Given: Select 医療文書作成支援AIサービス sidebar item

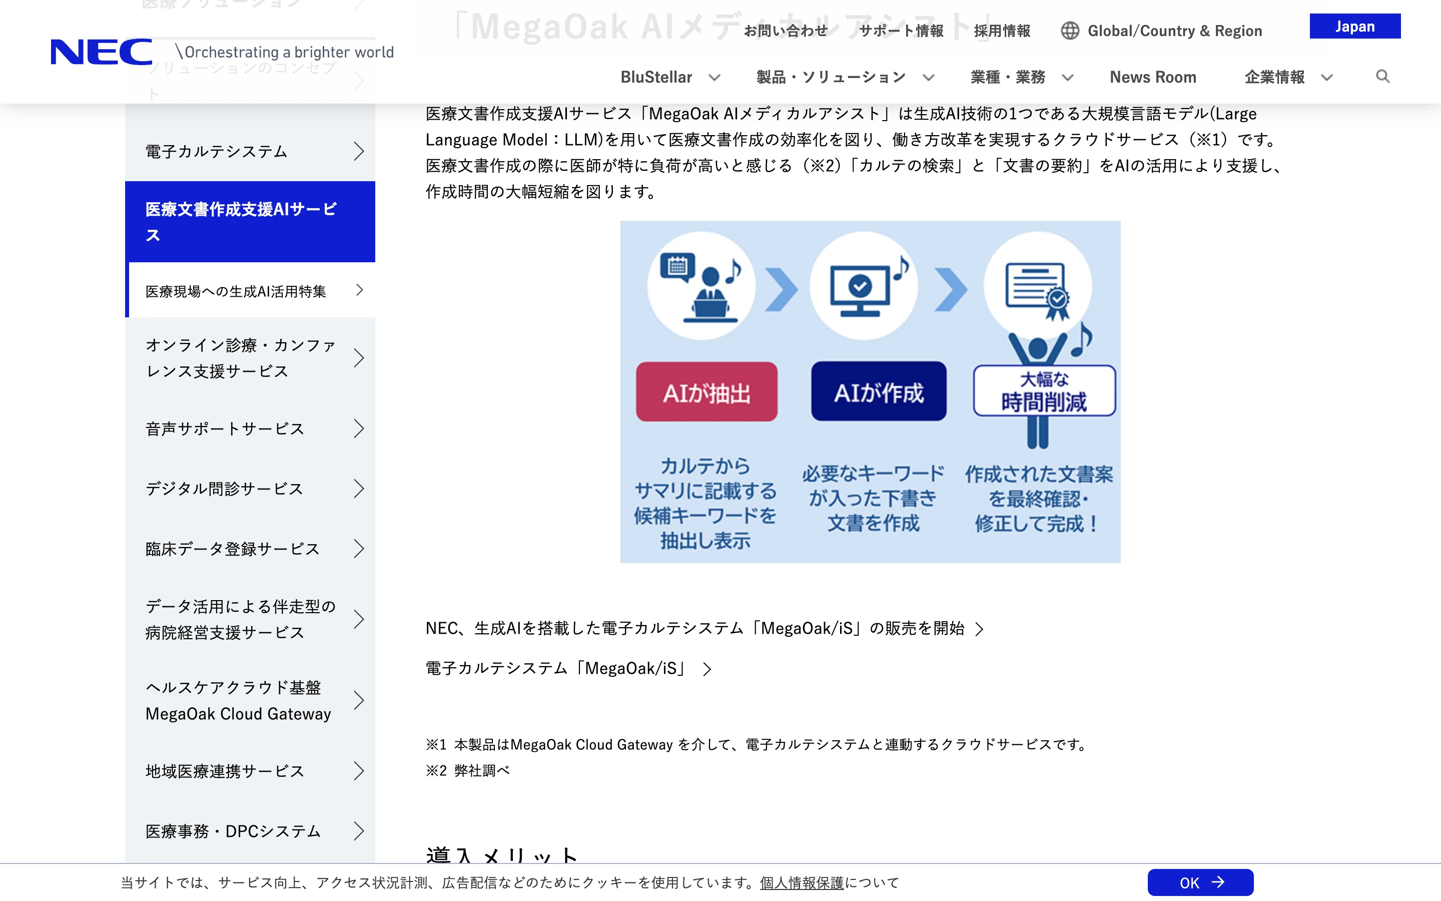Looking at the screenshot, I should tap(250, 222).
